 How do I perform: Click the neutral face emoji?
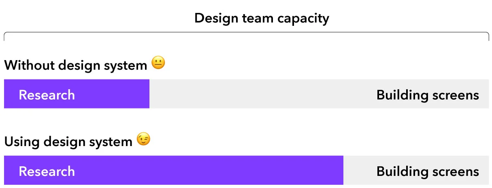158,63
